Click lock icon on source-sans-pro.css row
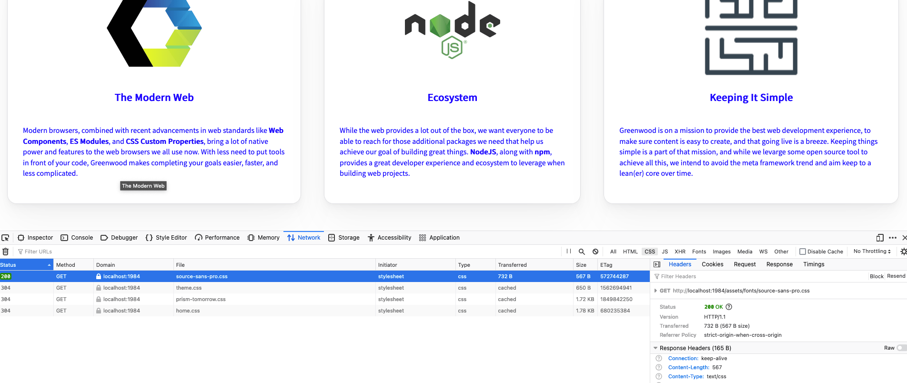 click(99, 276)
